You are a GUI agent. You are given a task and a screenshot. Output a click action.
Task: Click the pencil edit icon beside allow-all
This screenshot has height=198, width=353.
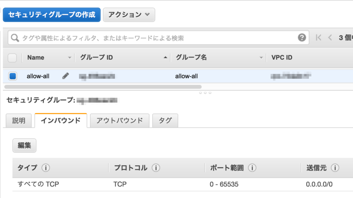65,76
